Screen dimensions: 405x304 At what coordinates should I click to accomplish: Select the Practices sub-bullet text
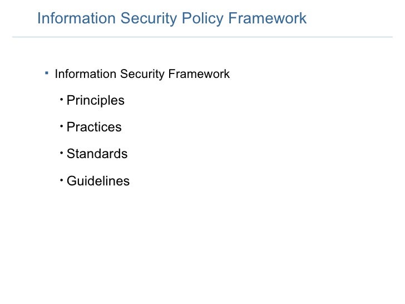click(x=94, y=127)
